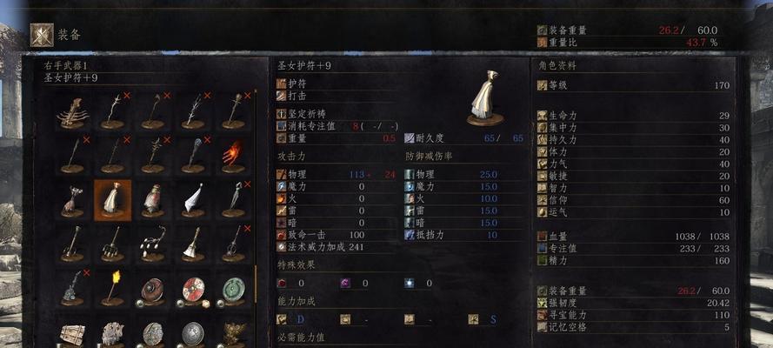Select the white pointed talisman item
The height and width of the screenshot is (348, 773).
[x=193, y=200]
